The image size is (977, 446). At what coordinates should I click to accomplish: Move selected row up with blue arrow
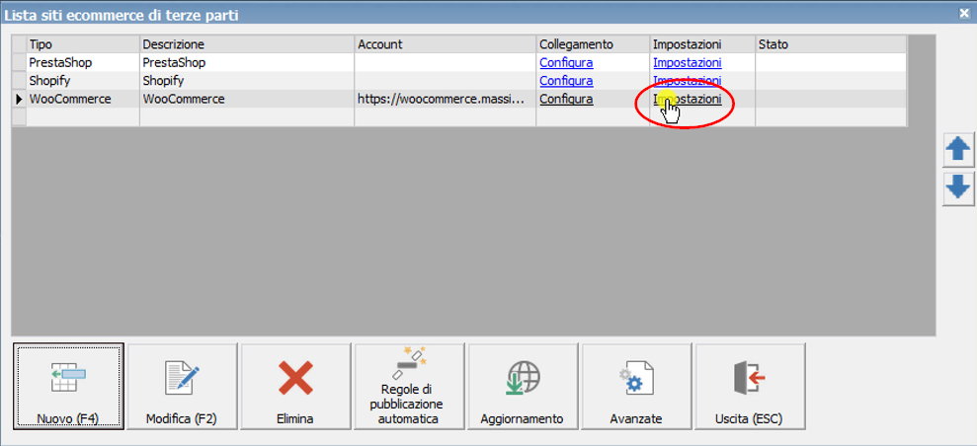(x=958, y=151)
